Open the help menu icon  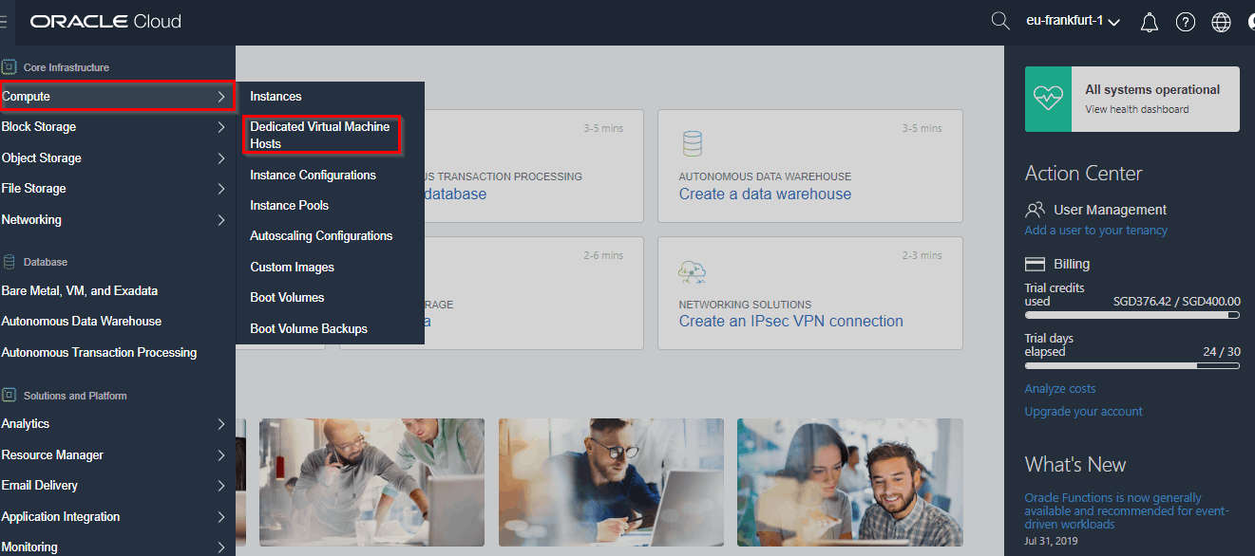tap(1185, 21)
